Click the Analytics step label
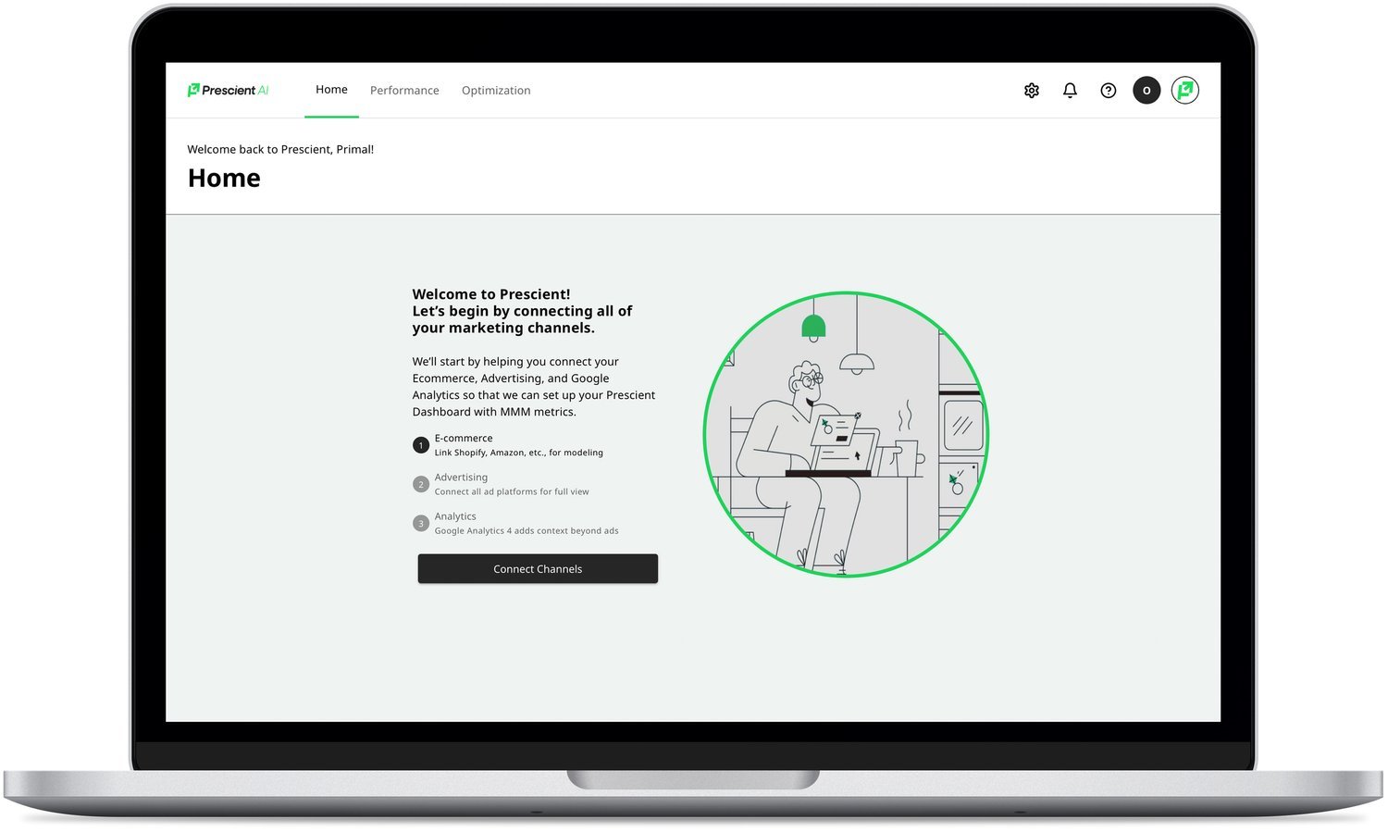 (x=455, y=515)
